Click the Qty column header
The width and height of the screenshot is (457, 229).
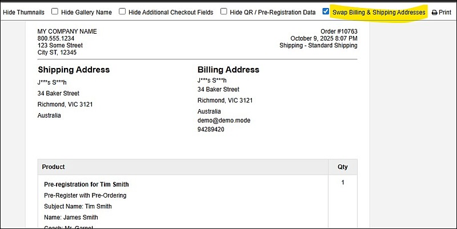click(x=343, y=167)
